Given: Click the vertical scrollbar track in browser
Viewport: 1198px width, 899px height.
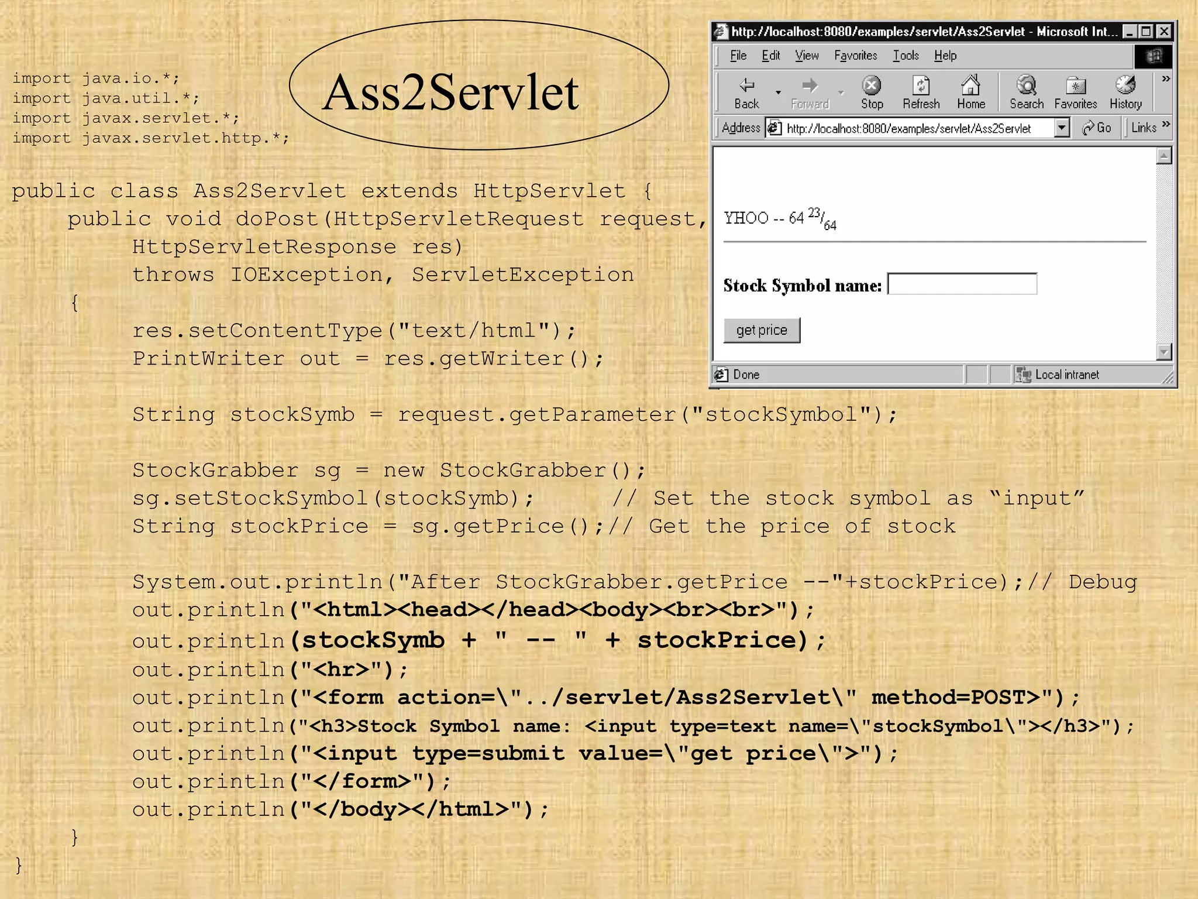Looking at the screenshot, I should [x=1164, y=254].
